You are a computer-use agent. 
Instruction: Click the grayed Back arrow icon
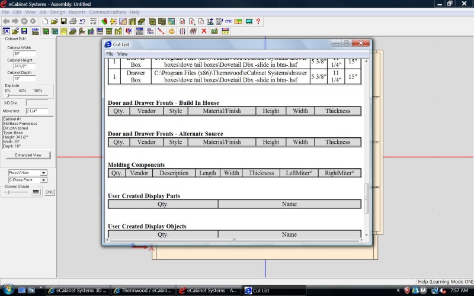click(x=6, y=21)
